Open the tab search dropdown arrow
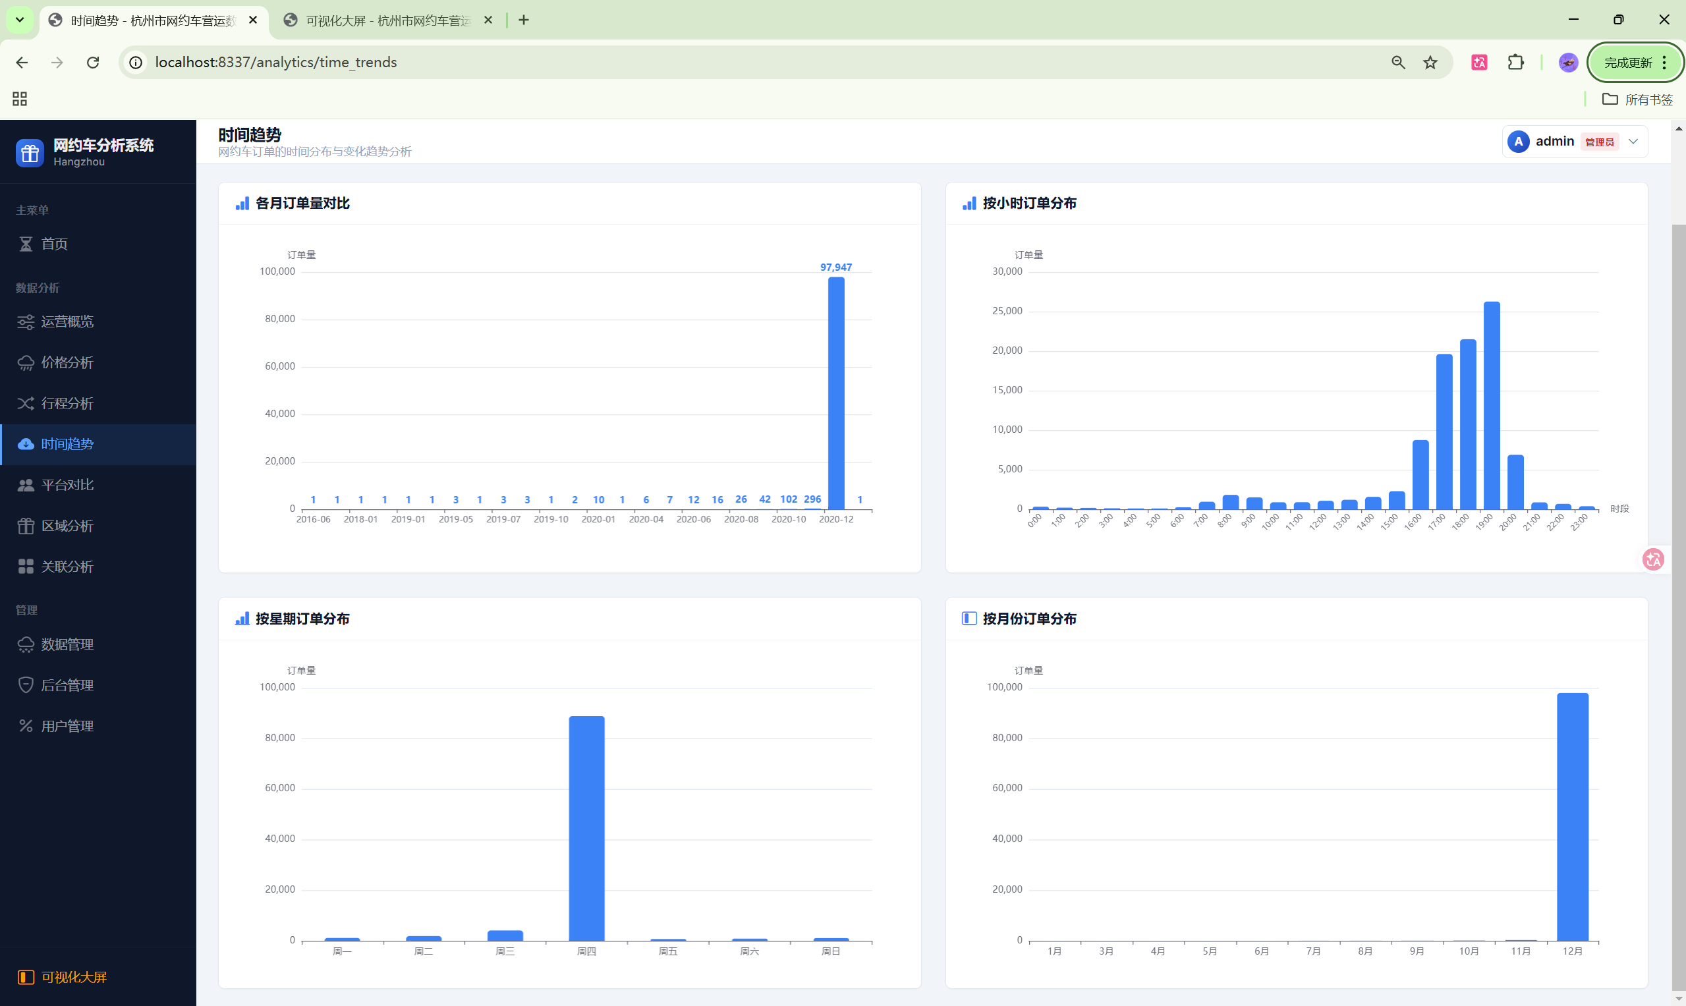1686x1006 pixels. (20, 20)
